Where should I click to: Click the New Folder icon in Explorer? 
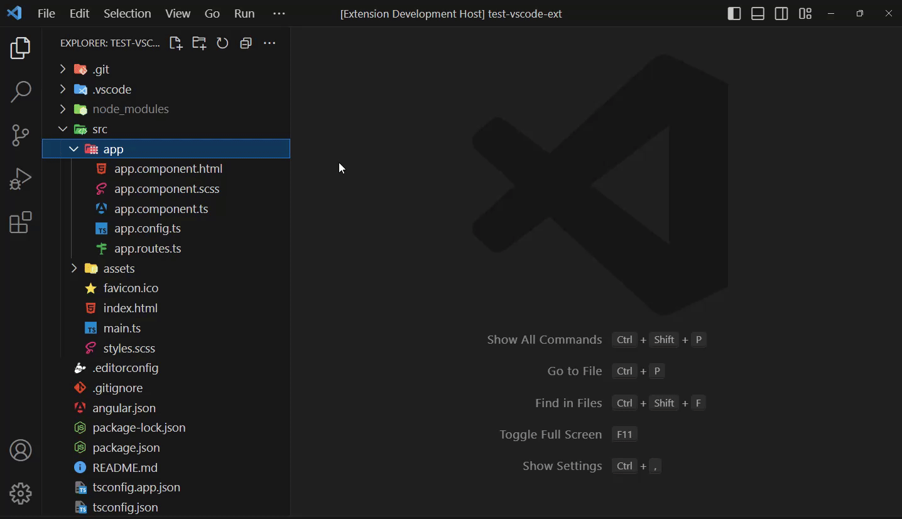[199, 43]
